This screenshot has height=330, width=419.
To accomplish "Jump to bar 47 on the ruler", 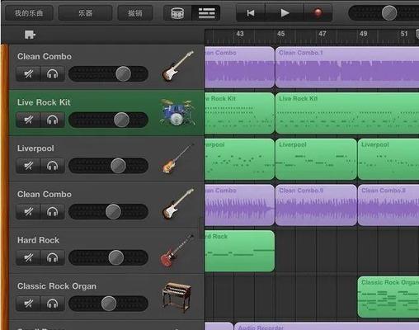I will pyautogui.click(x=322, y=34).
